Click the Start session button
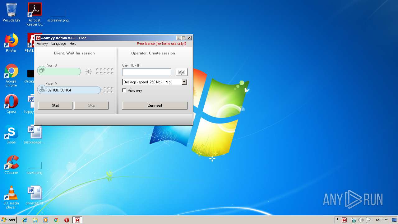398x224 pixels. click(55, 105)
